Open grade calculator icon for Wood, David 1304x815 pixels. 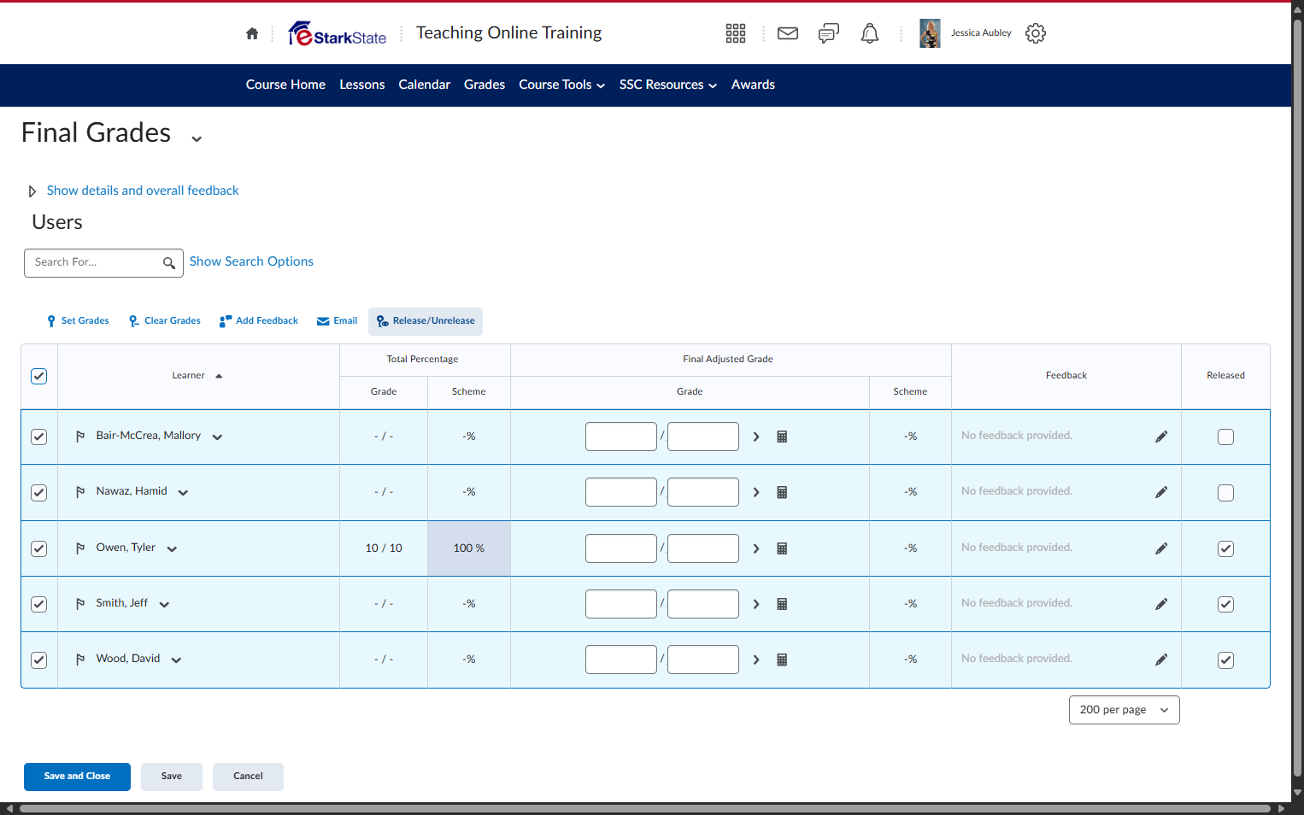pyautogui.click(x=782, y=660)
